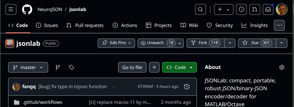Open the Security tab
294x107 pixels.
coord(220,25)
